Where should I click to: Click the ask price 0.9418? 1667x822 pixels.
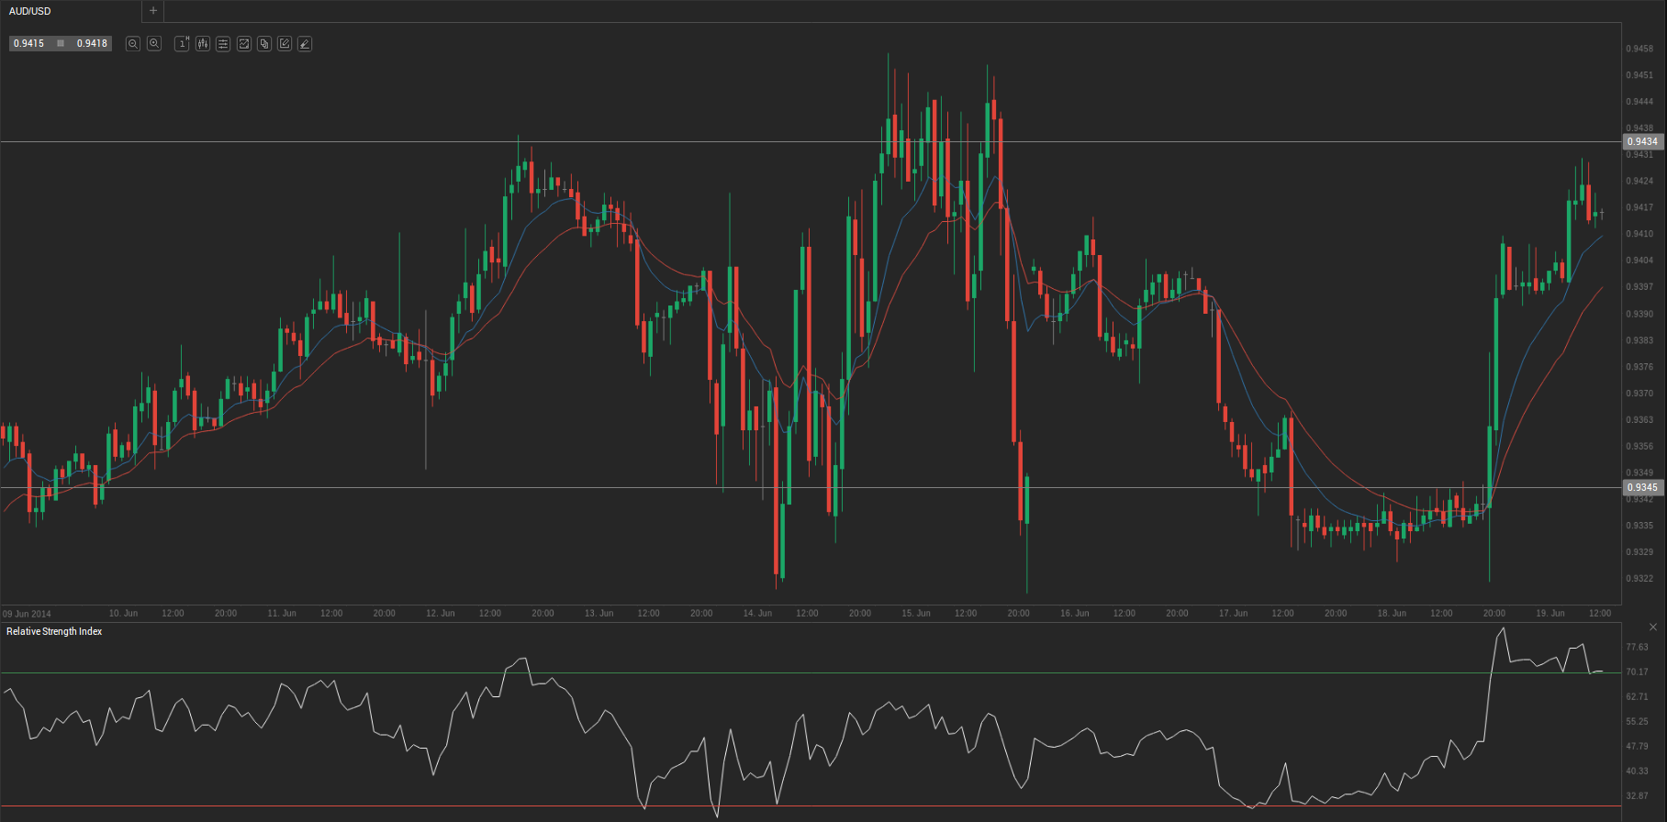click(x=92, y=43)
